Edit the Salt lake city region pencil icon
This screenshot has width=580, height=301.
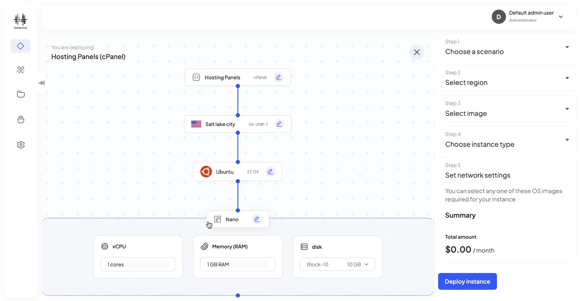click(x=279, y=124)
